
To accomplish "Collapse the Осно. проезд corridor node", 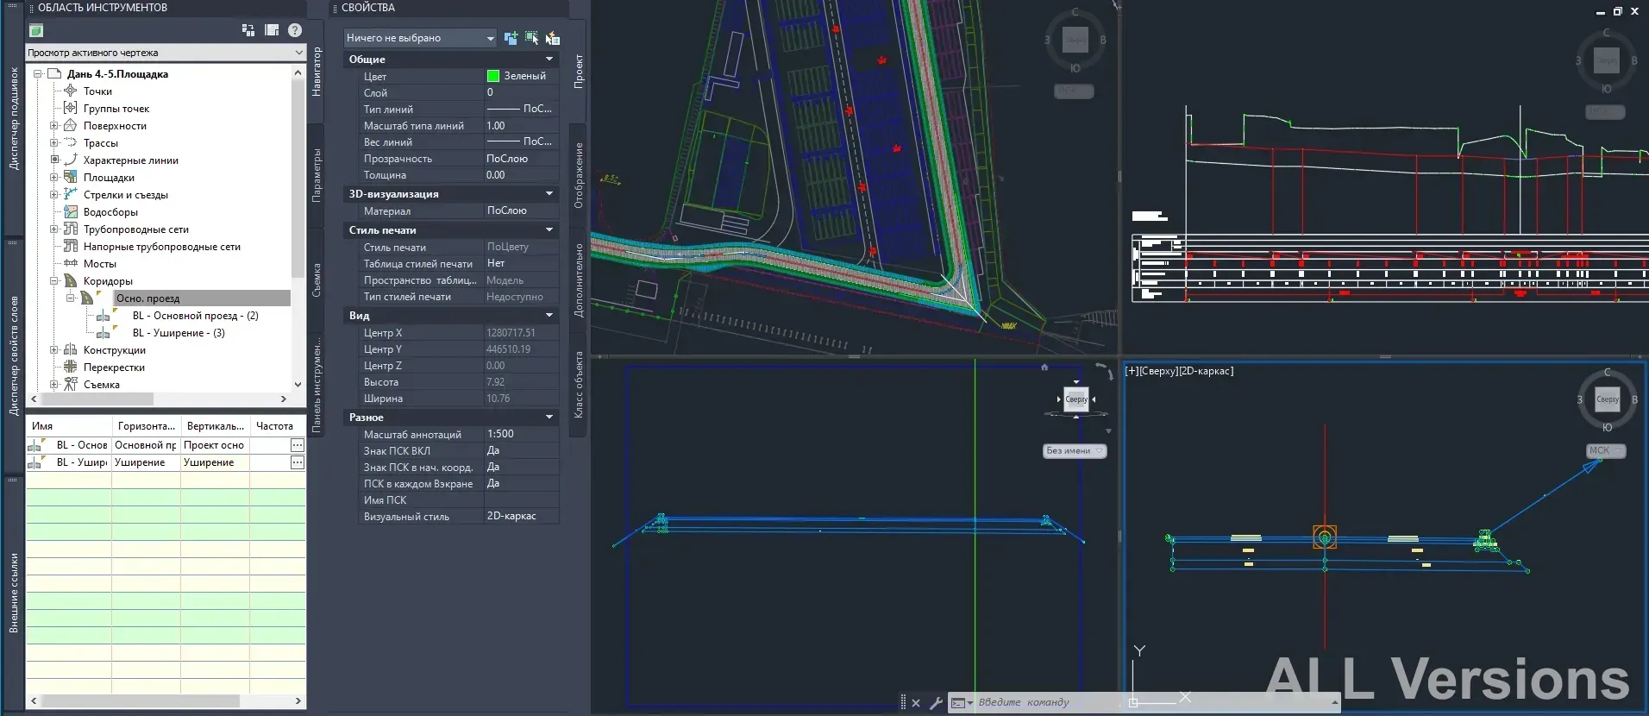I will coord(71,298).
